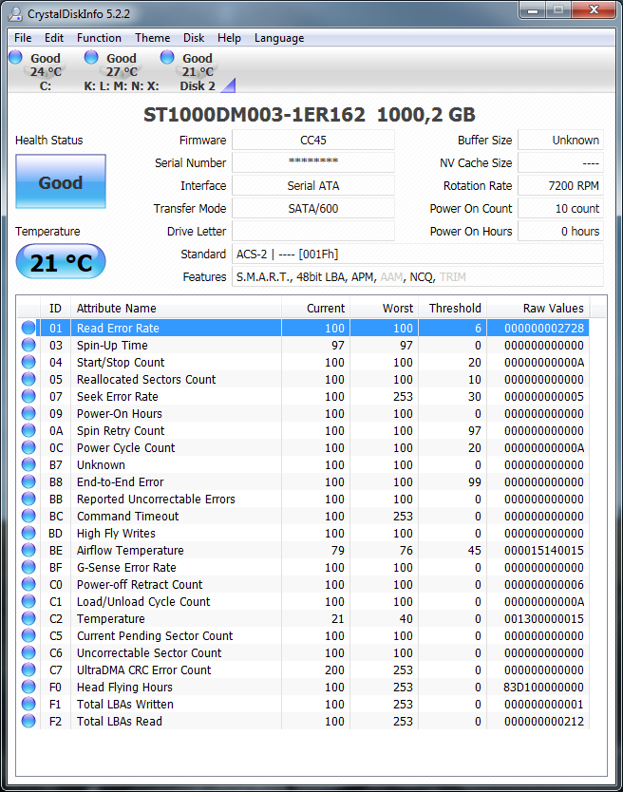Click the status orb beside Power-On Hours row

(x=28, y=414)
